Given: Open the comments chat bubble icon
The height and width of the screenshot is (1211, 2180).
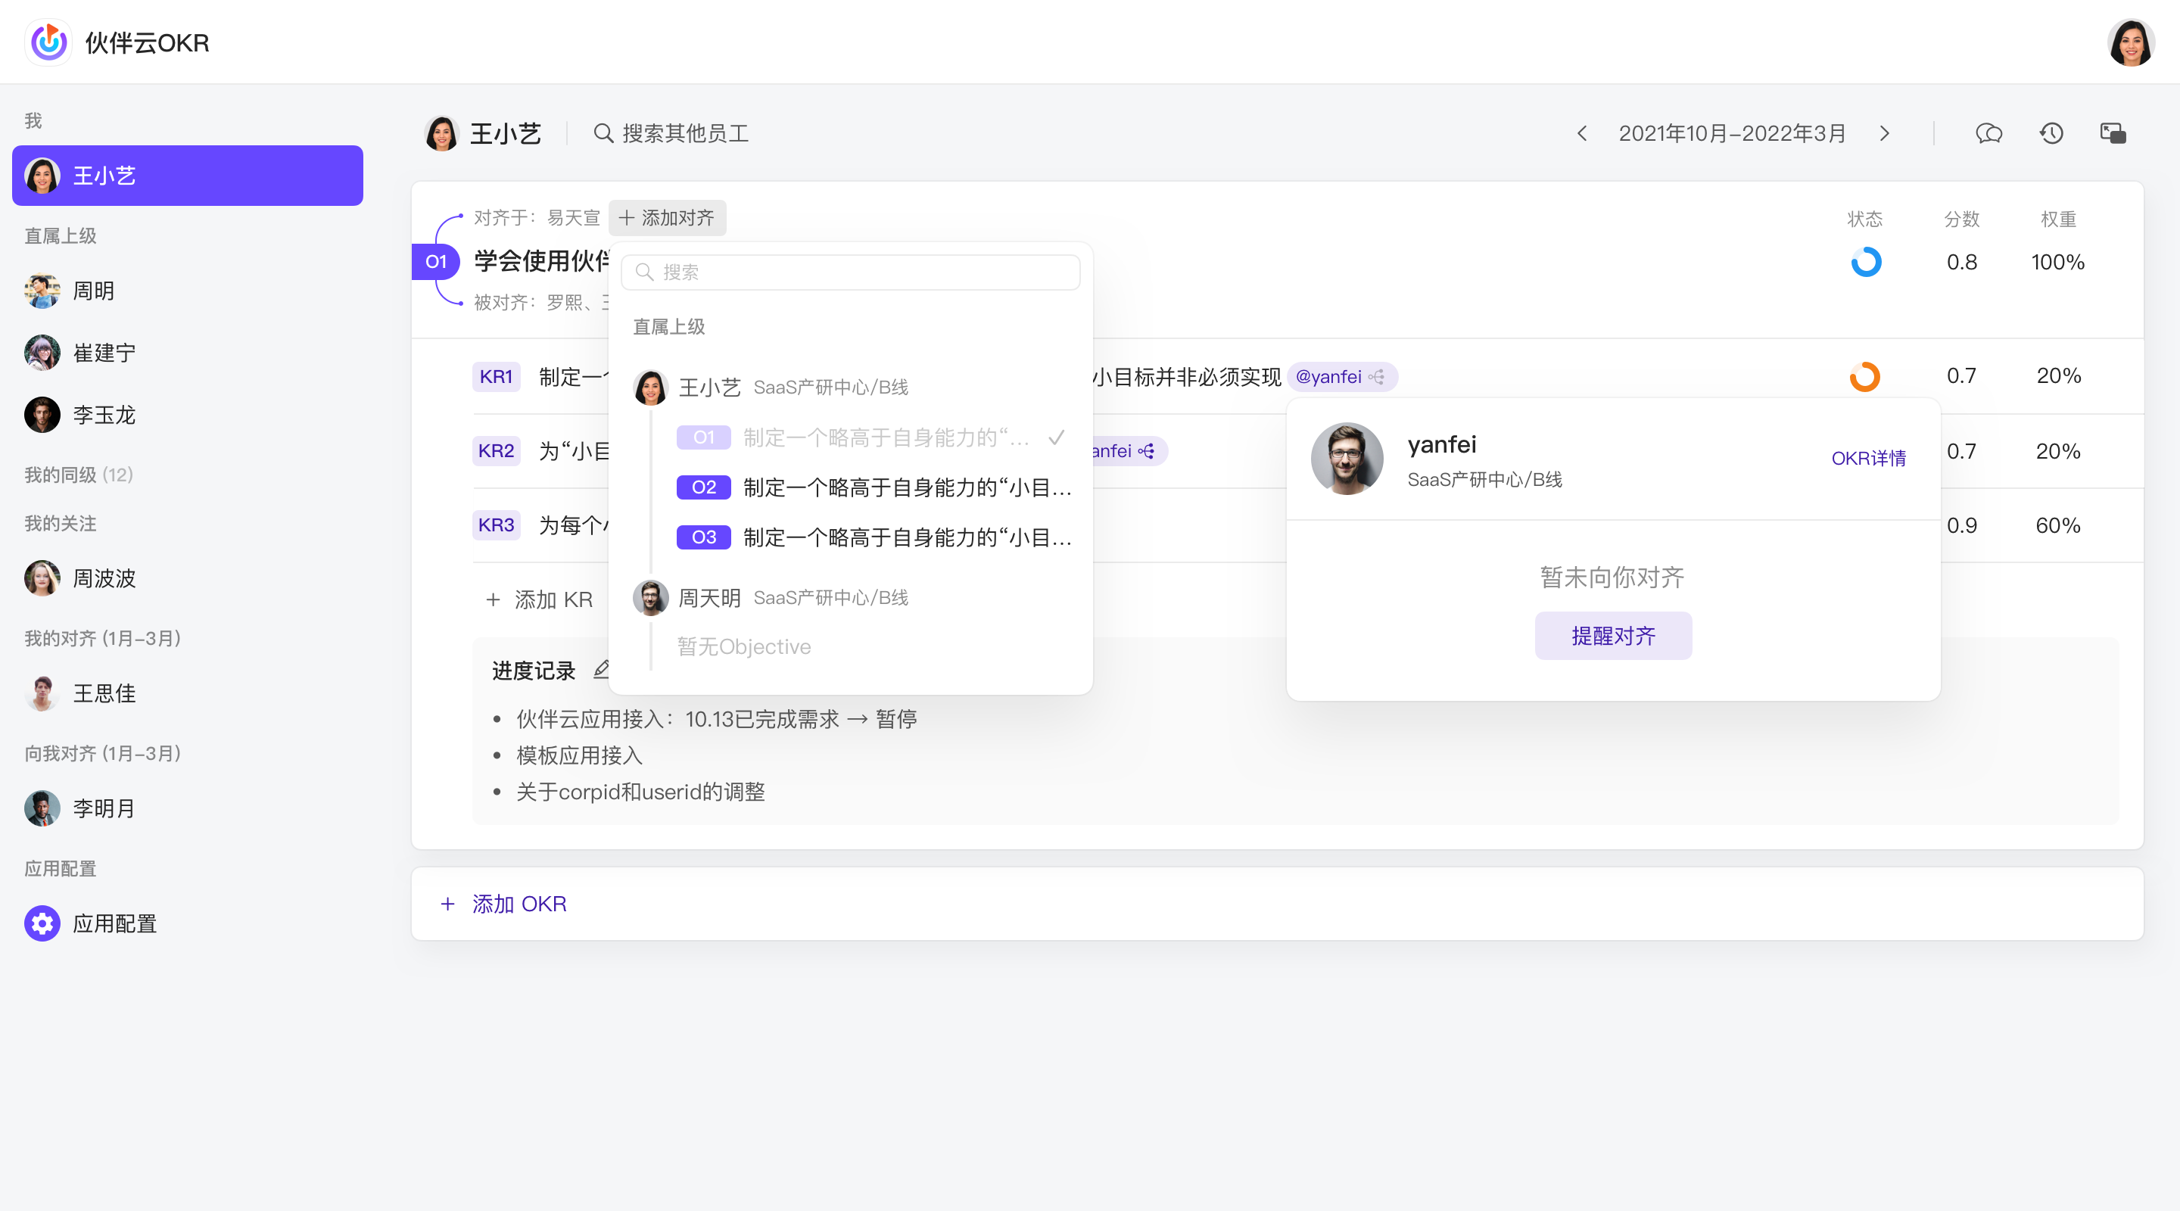Looking at the screenshot, I should (1988, 133).
